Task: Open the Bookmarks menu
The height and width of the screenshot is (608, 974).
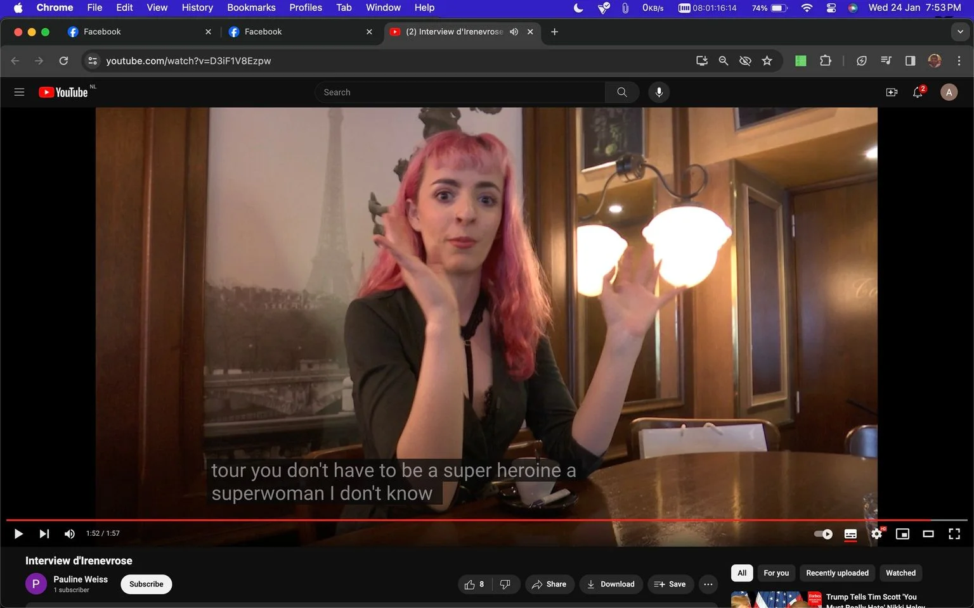Action: (251, 8)
